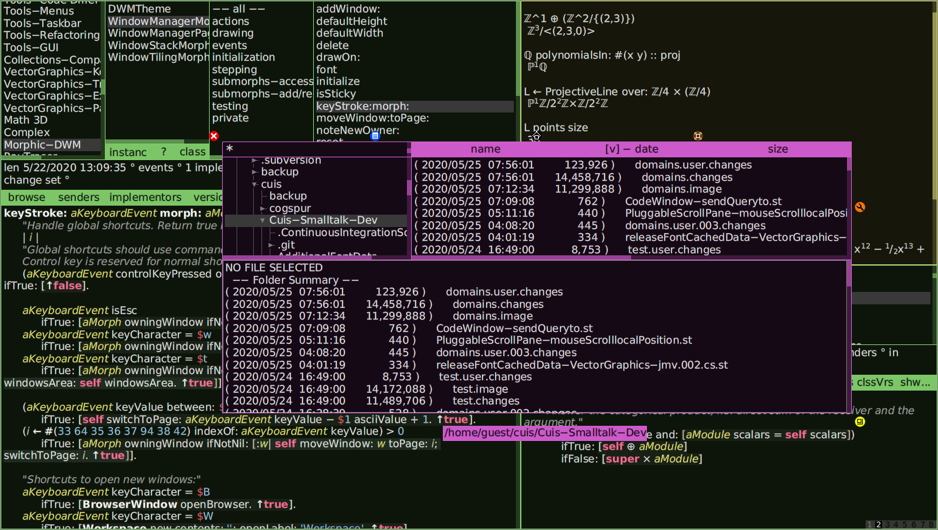Select the addWindow: method
This screenshot has height=530, width=938.
pos(415,9)
